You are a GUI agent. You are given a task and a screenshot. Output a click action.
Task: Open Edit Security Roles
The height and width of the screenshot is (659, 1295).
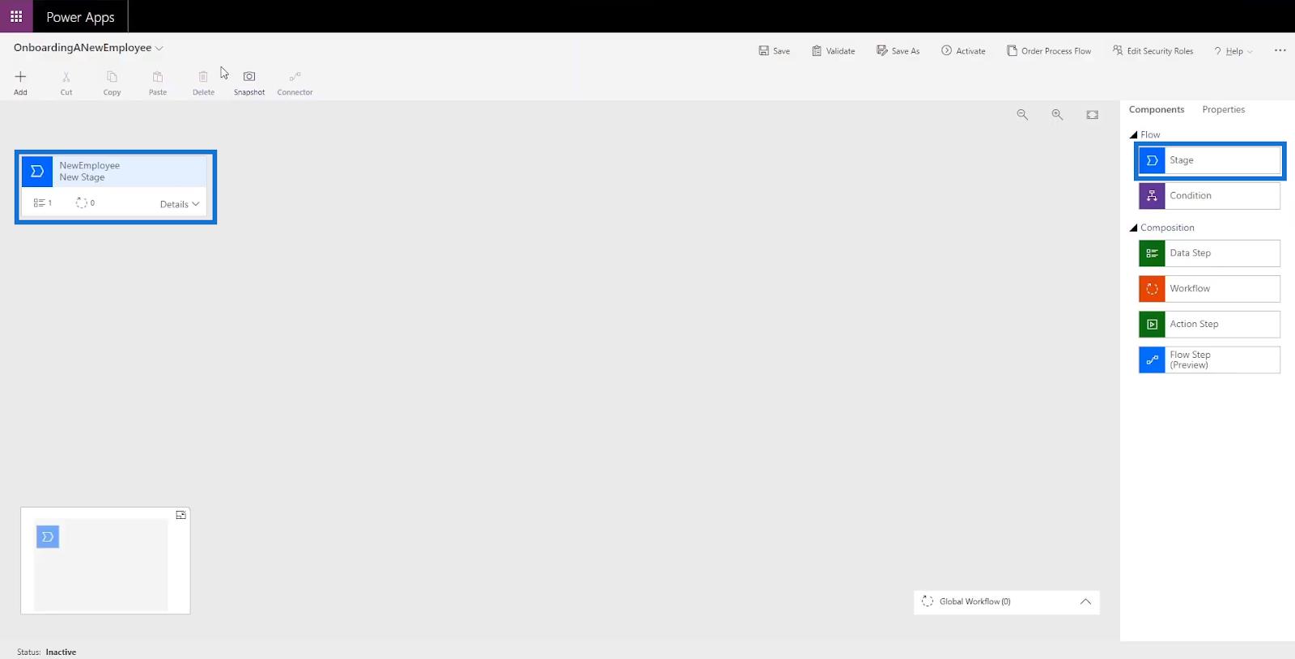[1153, 51]
